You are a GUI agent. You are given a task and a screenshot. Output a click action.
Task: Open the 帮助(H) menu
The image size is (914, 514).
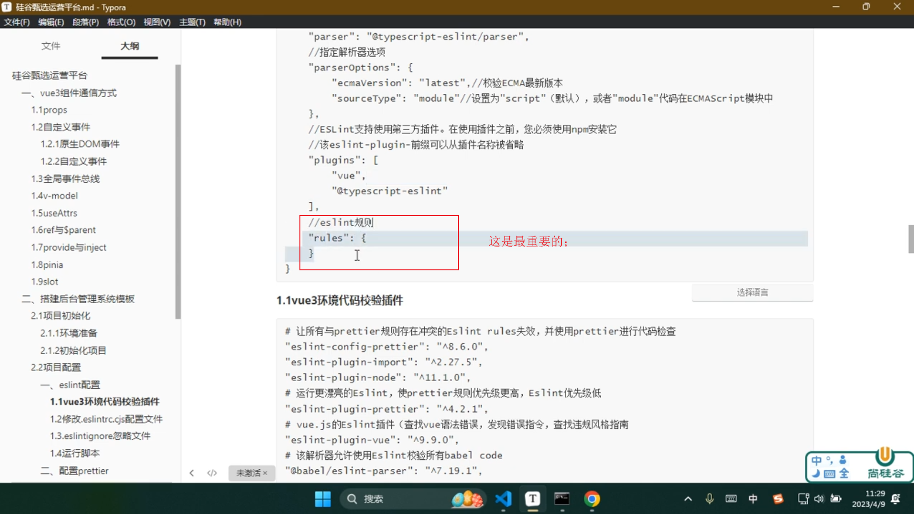click(228, 22)
